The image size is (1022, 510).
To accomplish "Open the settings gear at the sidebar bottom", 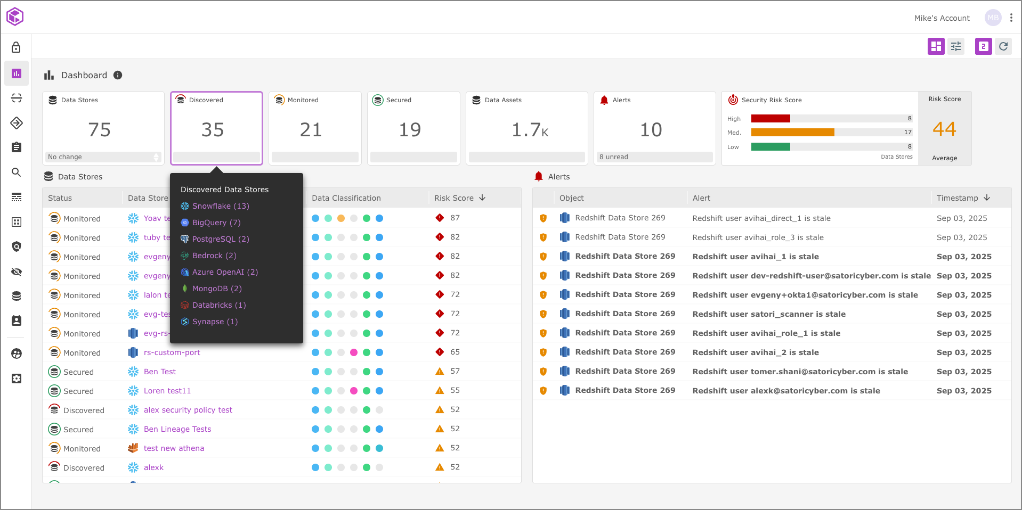I will 17,379.
